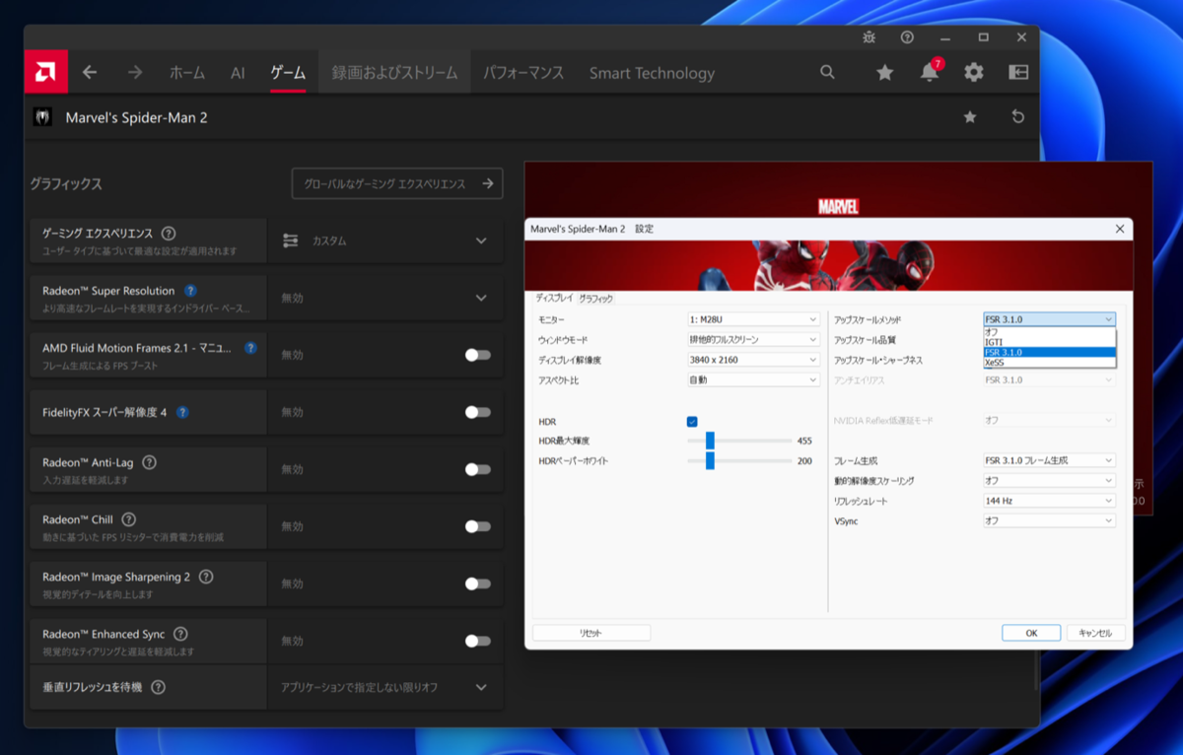Show help for Radeon Anti-Lag
The height and width of the screenshot is (755, 1183).
pyautogui.click(x=149, y=462)
